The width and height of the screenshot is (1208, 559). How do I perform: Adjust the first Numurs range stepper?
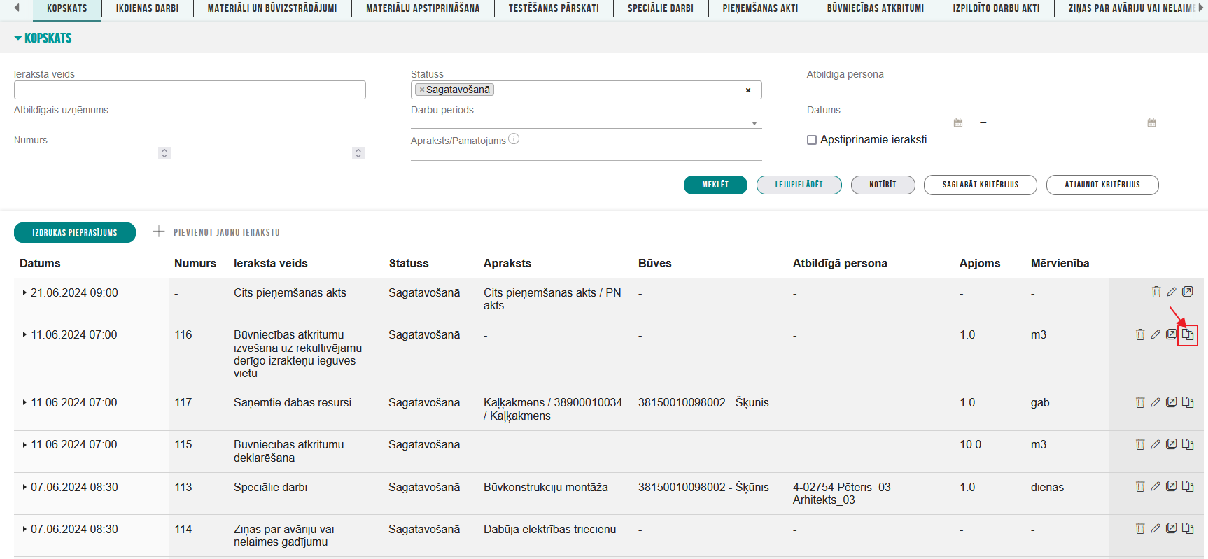click(164, 153)
